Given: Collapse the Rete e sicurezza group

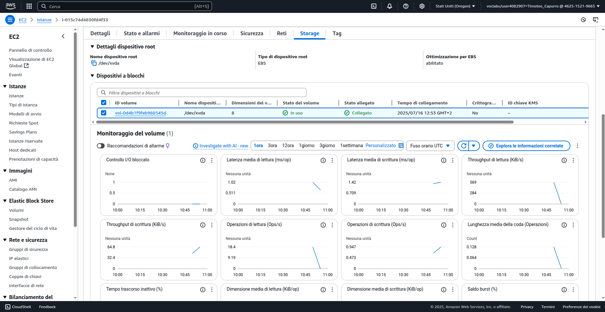Looking at the screenshot, I should tap(5, 240).
